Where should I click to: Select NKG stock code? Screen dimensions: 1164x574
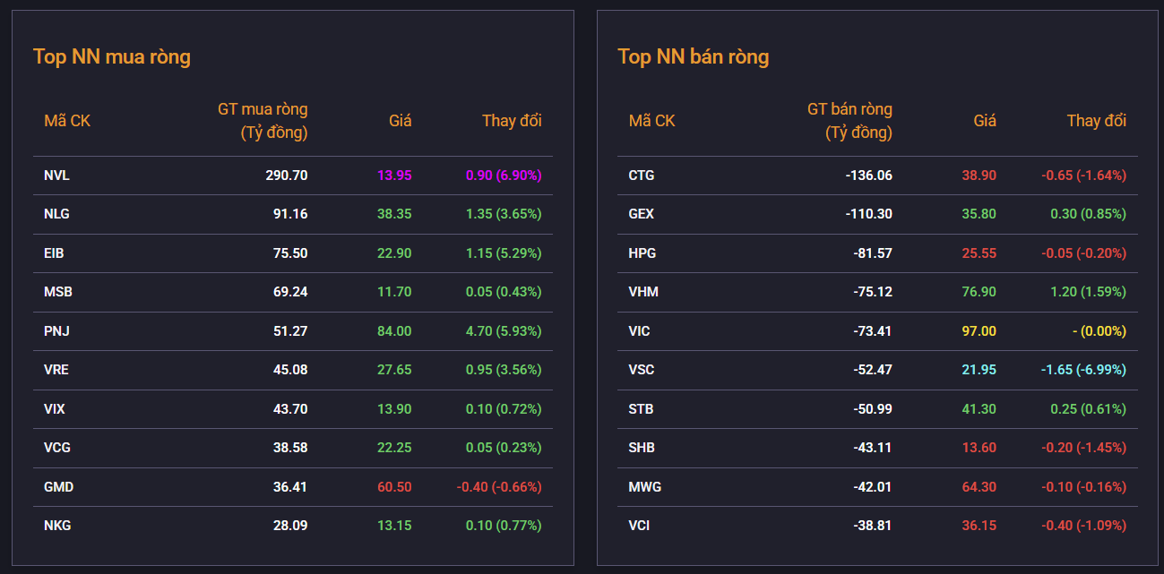(57, 526)
